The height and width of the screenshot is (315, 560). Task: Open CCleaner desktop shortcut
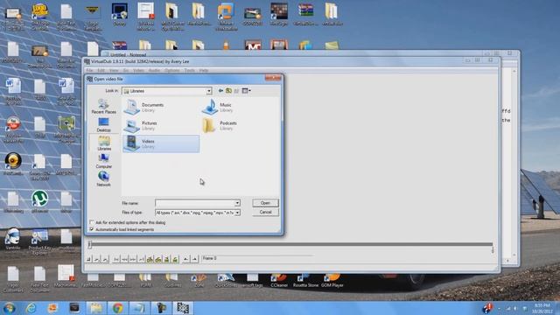point(279,281)
